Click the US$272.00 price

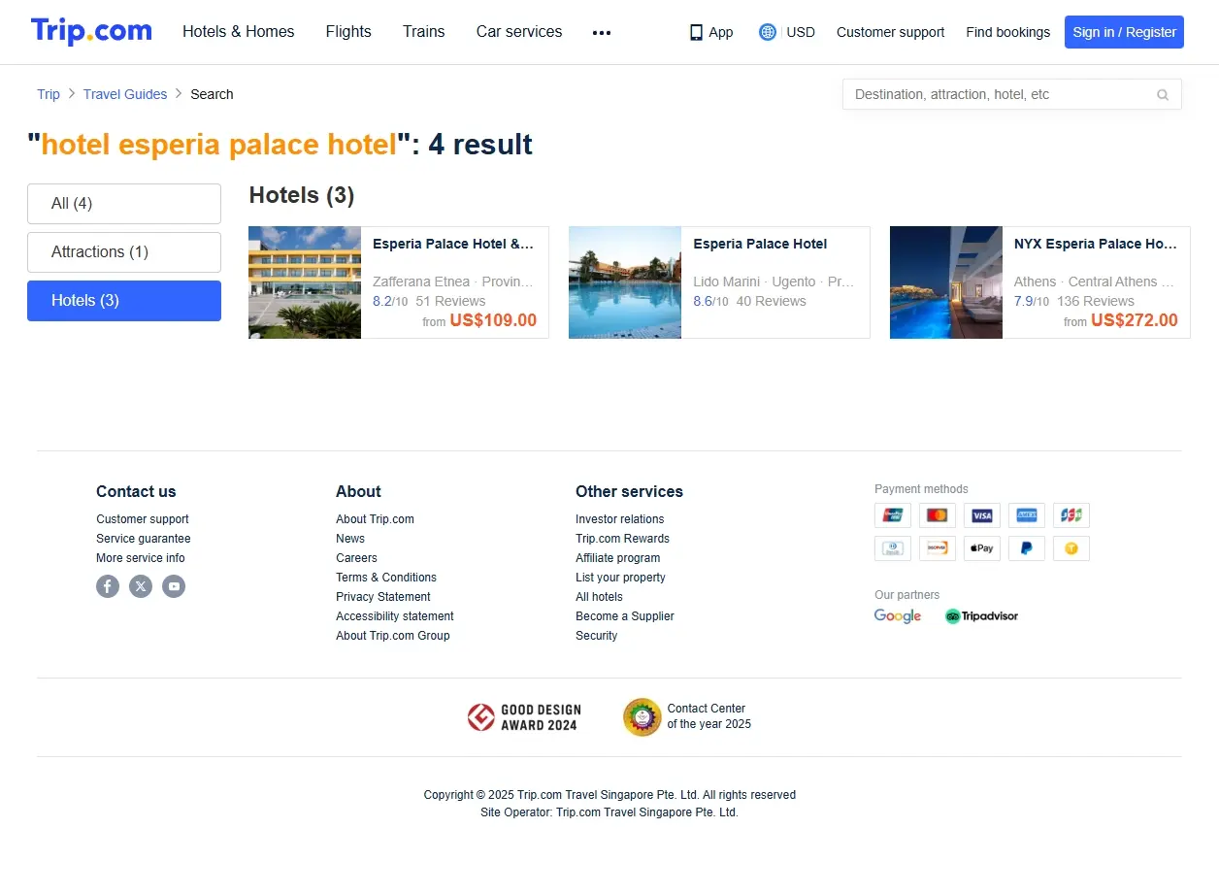1135,320
